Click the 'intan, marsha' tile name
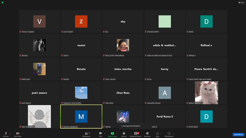246x138 pixels. [x=123, y=69]
